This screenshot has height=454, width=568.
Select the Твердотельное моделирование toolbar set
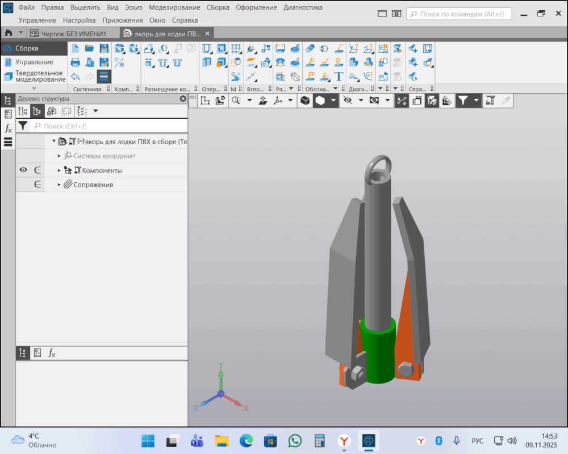click(39, 76)
